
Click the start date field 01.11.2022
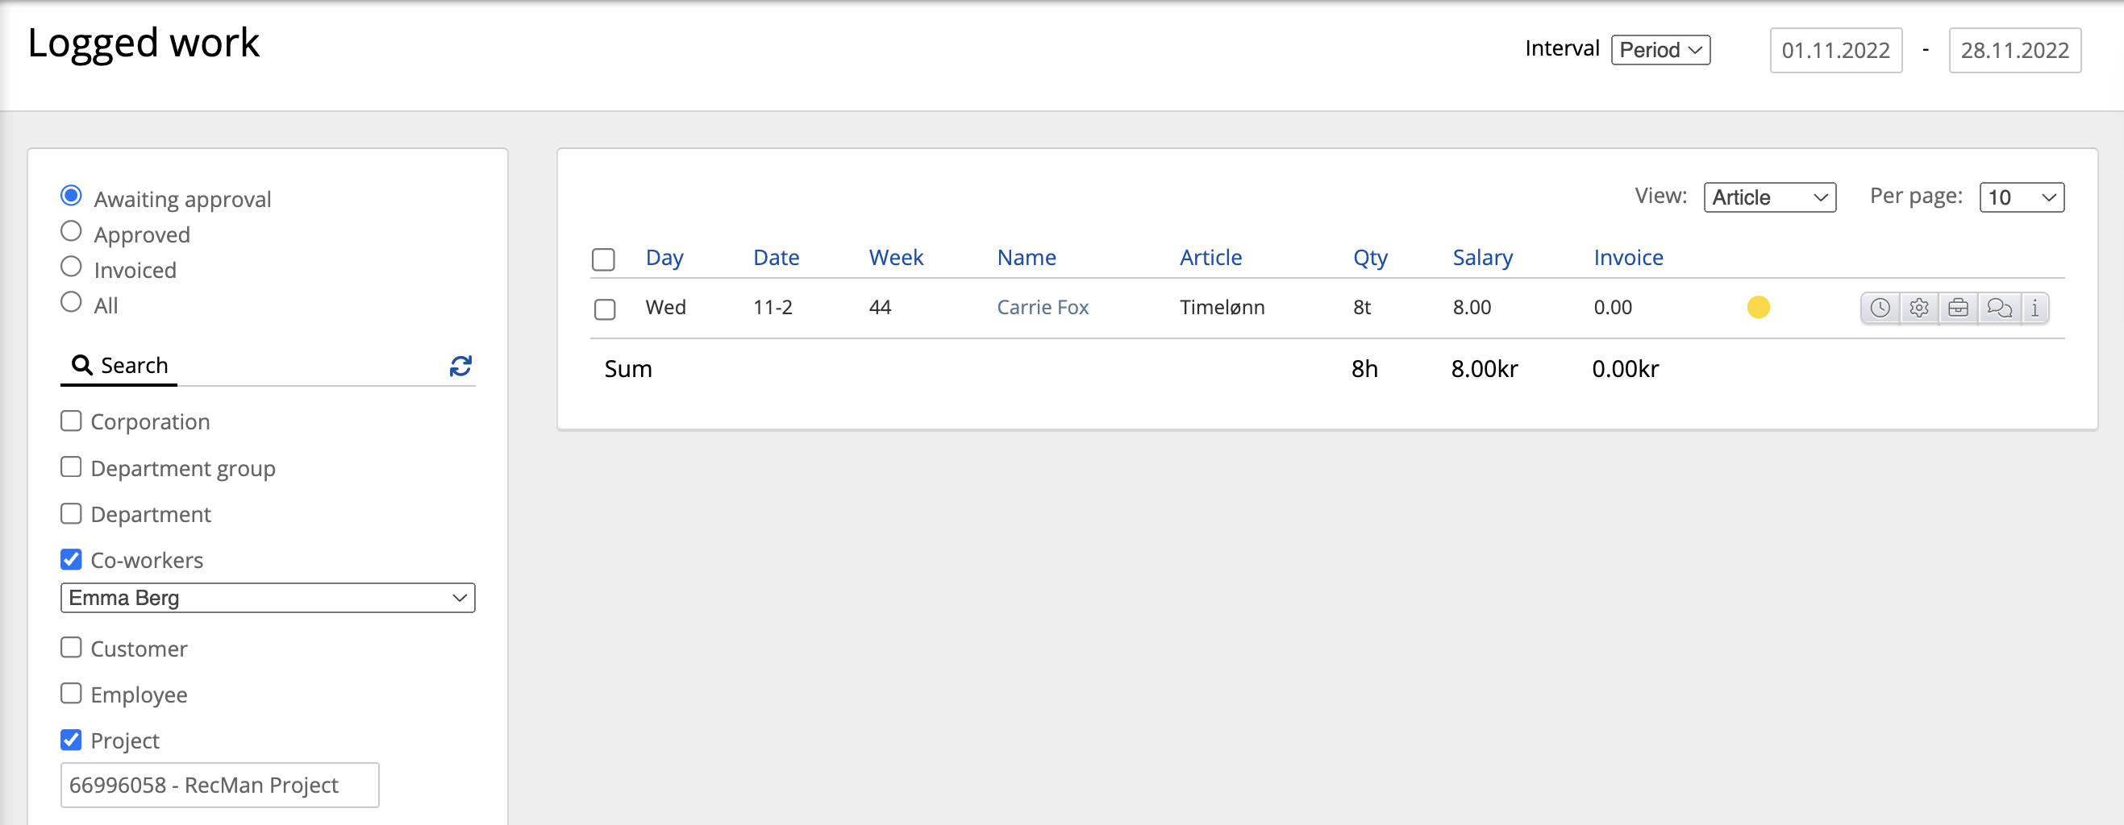(x=1835, y=50)
